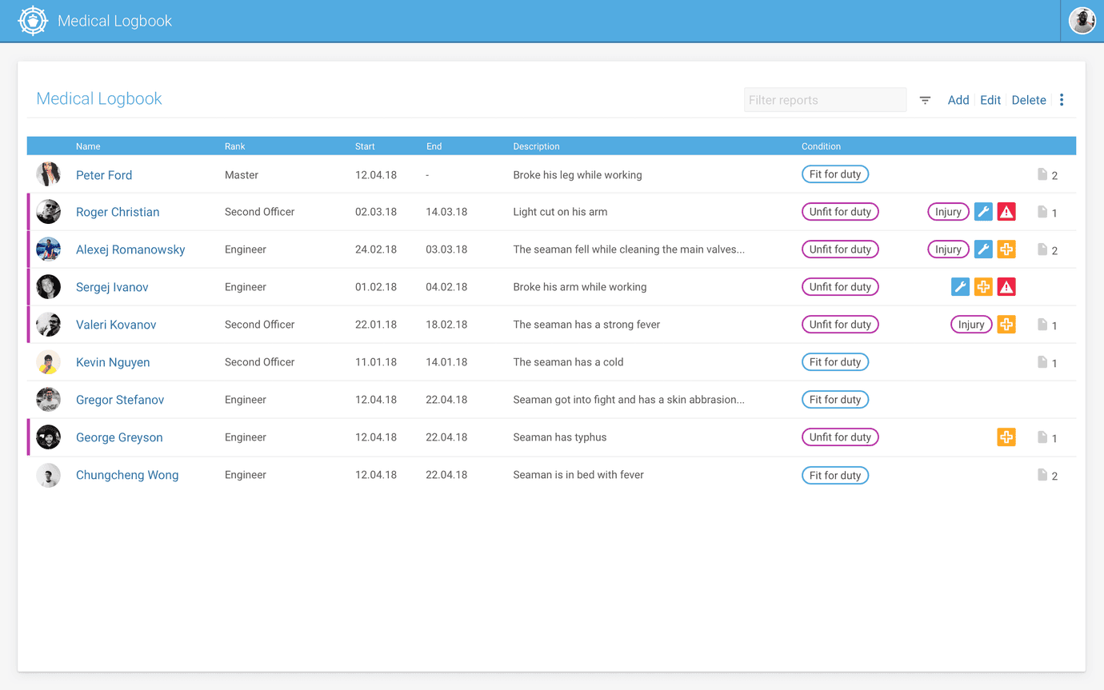Click the orange medical cross for George Greyson
Image resolution: width=1104 pixels, height=690 pixels.
1006,437
